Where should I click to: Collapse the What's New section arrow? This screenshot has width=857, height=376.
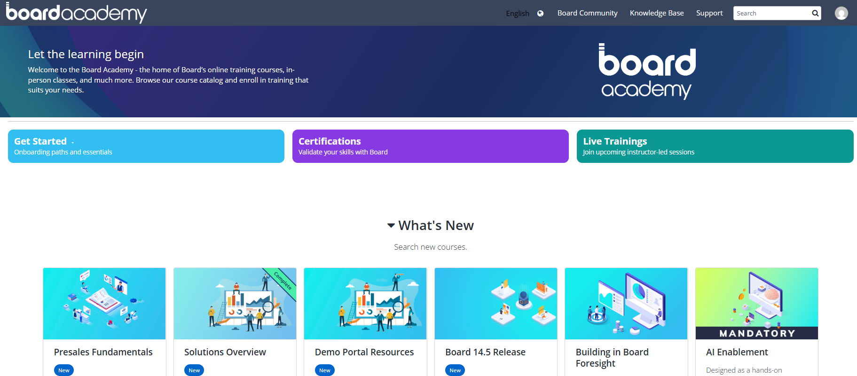click(391, 226)
